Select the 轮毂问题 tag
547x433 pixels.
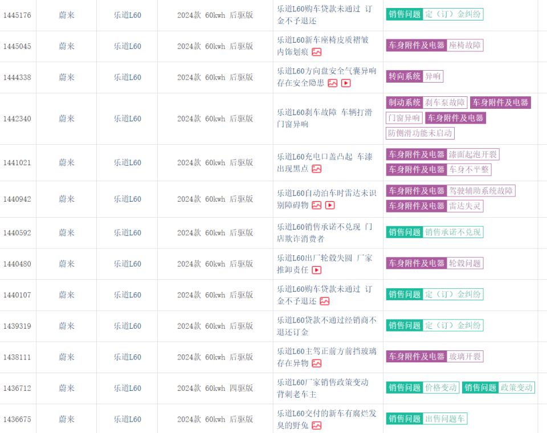465,263
